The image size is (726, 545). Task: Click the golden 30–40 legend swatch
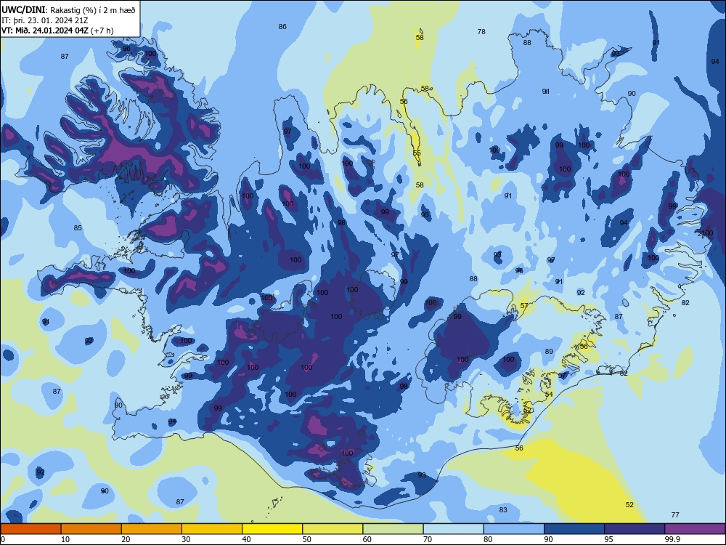point(212,529)
